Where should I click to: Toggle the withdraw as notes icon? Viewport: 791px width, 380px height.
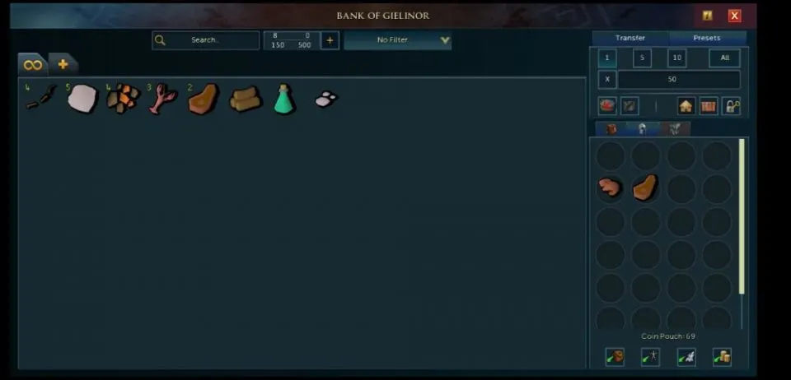pyautogui.click(x=630, y=106)
